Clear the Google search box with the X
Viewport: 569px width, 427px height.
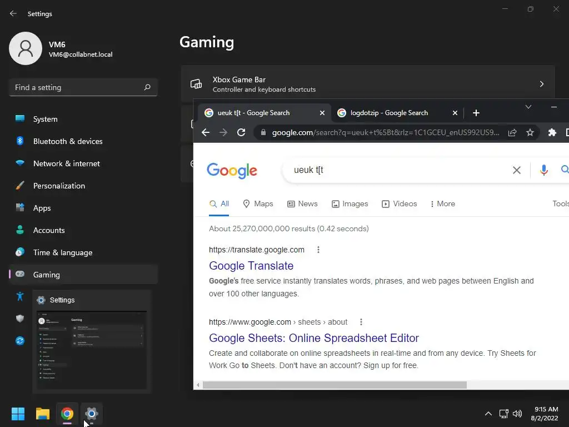pyautogui.click(x=516, y=170)
